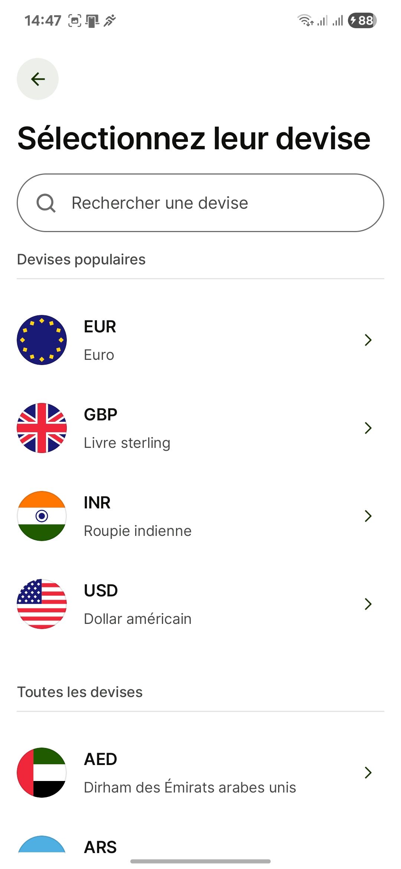401x869 pixels.
Task: Open the USD row chevron
Action: pos(368,604)
